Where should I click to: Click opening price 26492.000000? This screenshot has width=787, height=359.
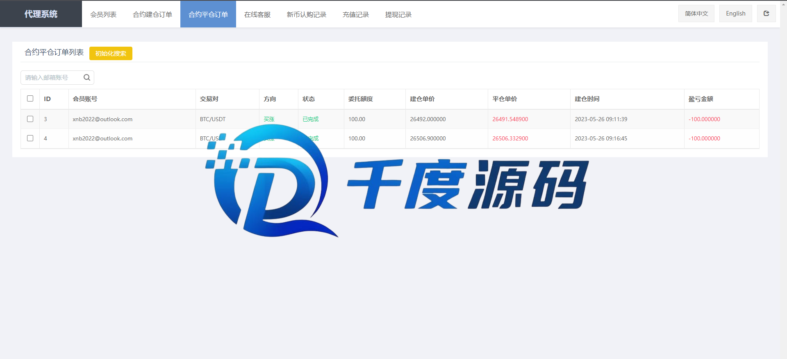pos(428,119)
